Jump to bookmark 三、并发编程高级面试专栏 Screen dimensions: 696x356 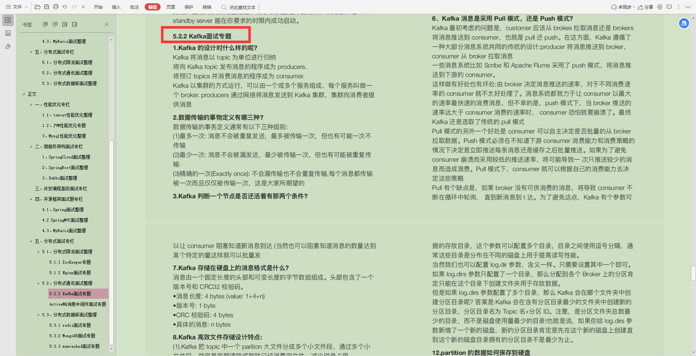pyautogui.click(x=61, y=189)
